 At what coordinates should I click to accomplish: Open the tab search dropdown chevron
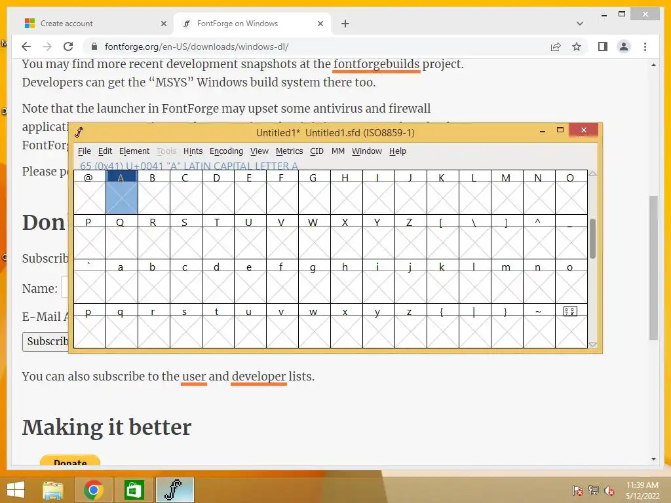pyautogui.click(x=580, y=24)
